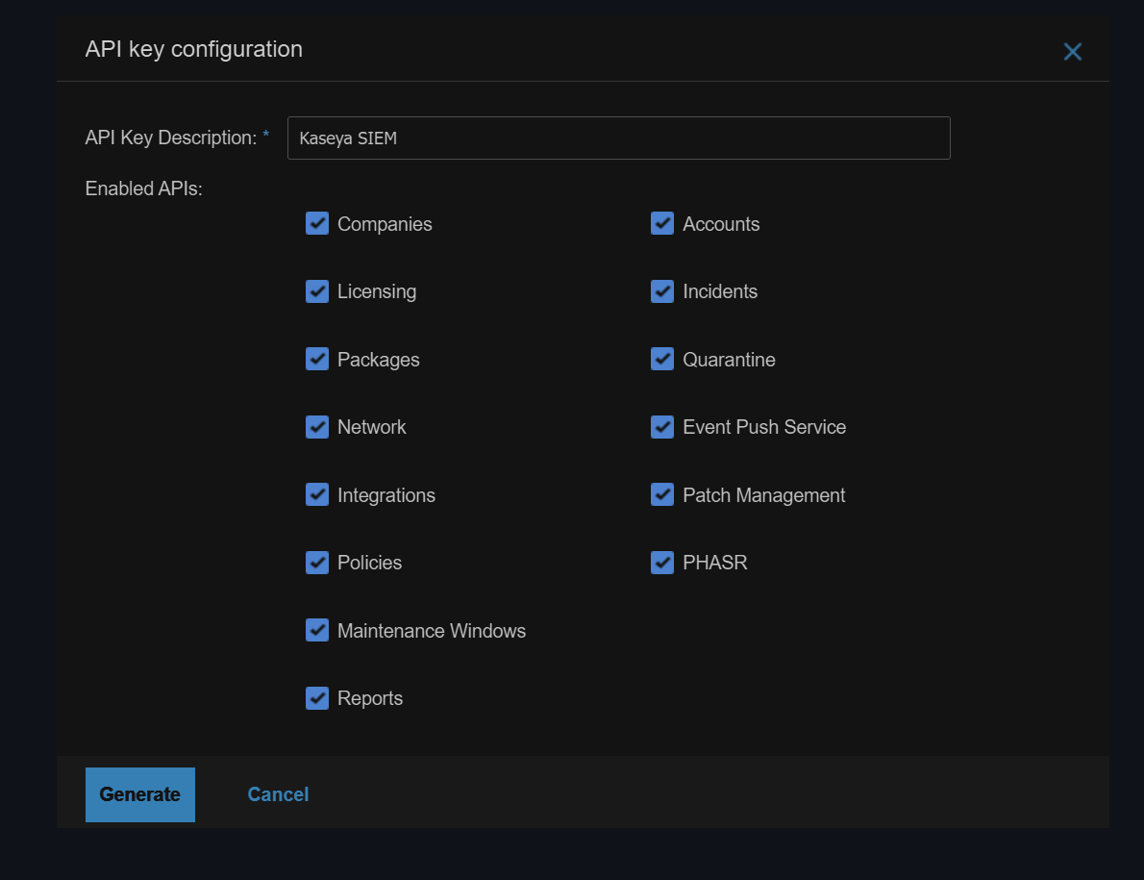Toggle the Policies API checkbox
Image resolution: width=1144 pixels, height=880 pixels.
316,563
